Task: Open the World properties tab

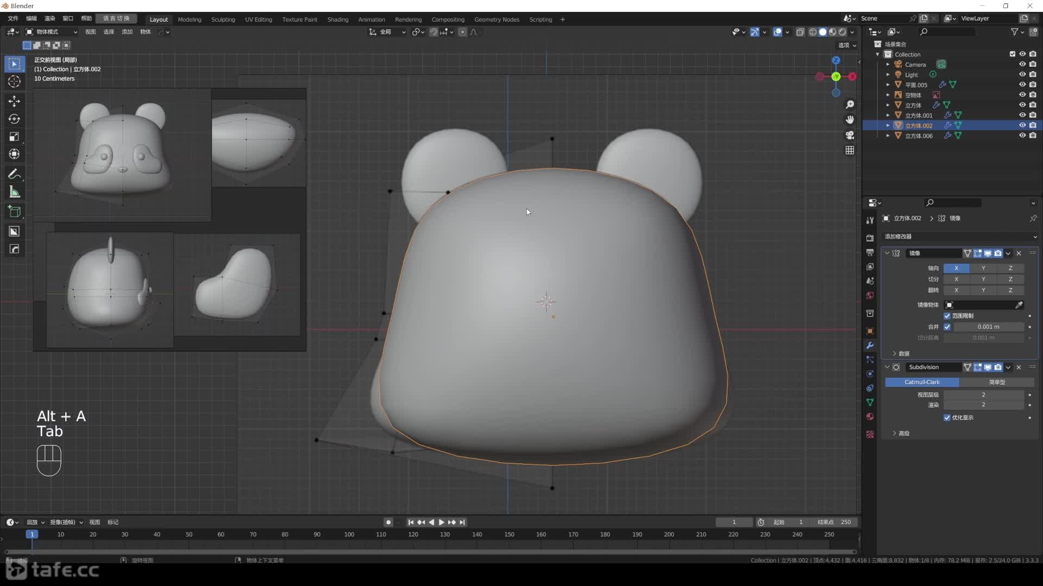Action: click(x=870, y=296)
